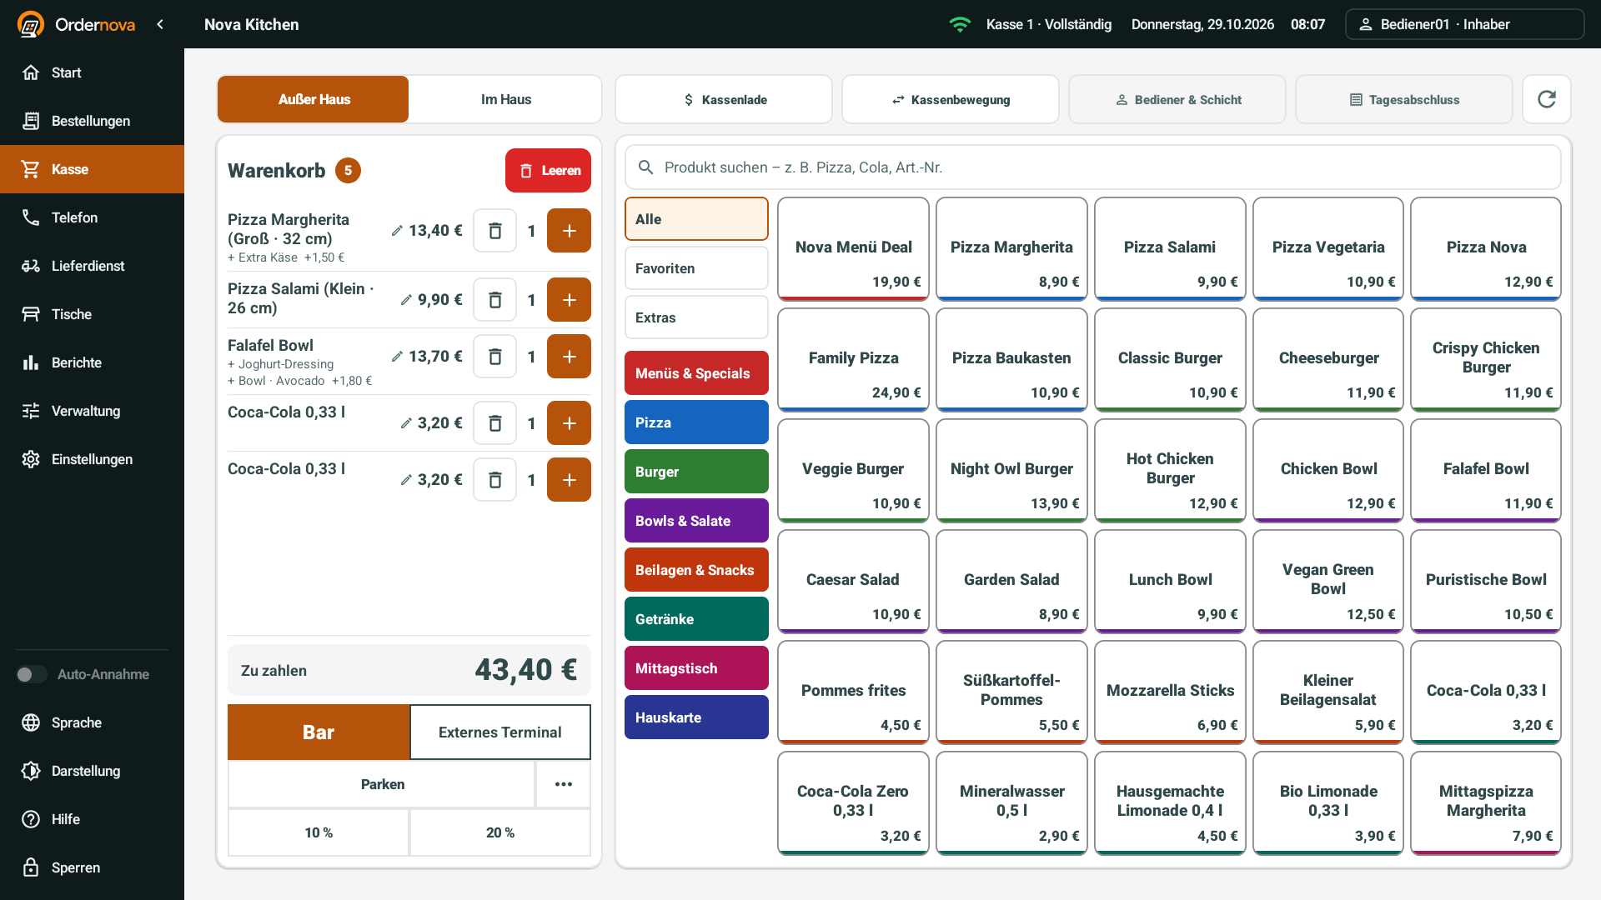Open Lieferdienst delivery icon

[x=31, y=266]
